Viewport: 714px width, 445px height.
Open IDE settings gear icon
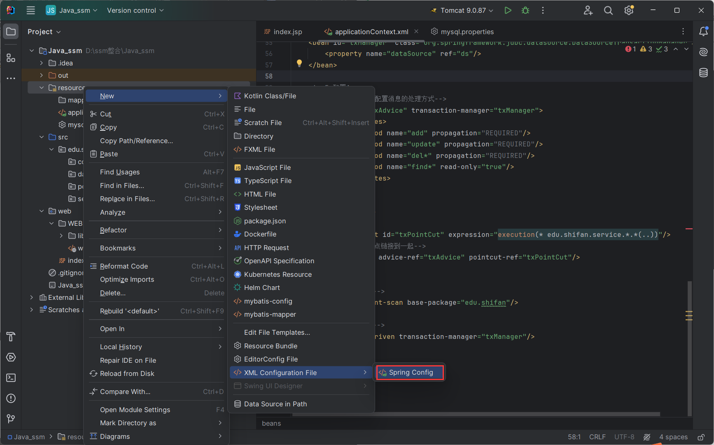(629, 10)
